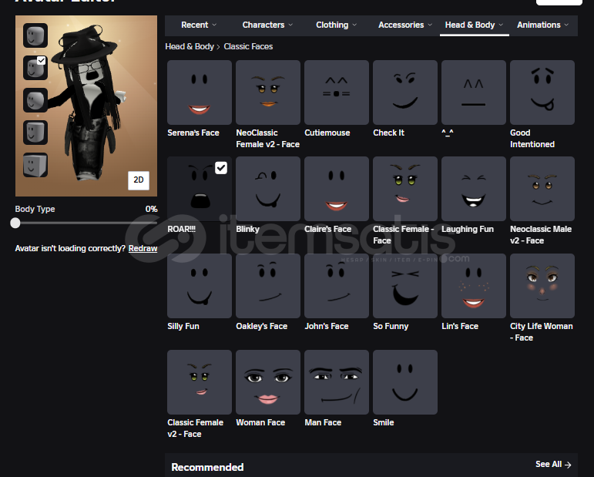
Task: Open See All recommended items
Action: point(553,464)
